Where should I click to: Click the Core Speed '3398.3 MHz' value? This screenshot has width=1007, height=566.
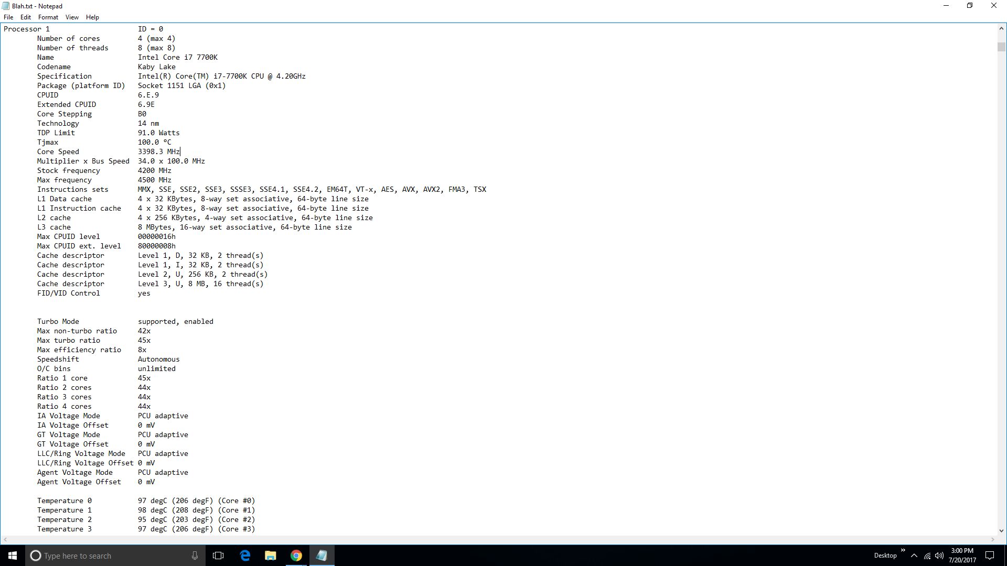click(x=159, y=151)
